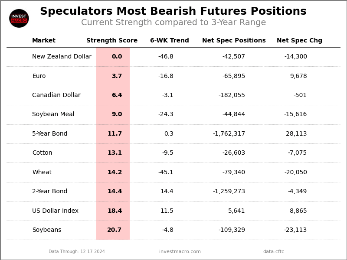
Task: Click the 2-Year Bond market label
Action: pyautogui.click(x=50, y=192)
